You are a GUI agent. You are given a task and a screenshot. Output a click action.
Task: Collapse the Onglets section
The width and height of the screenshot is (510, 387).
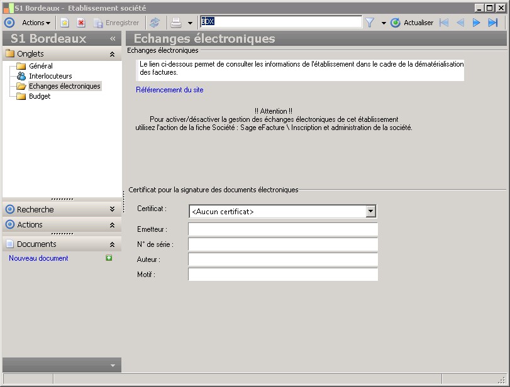[x=112, y=54]
